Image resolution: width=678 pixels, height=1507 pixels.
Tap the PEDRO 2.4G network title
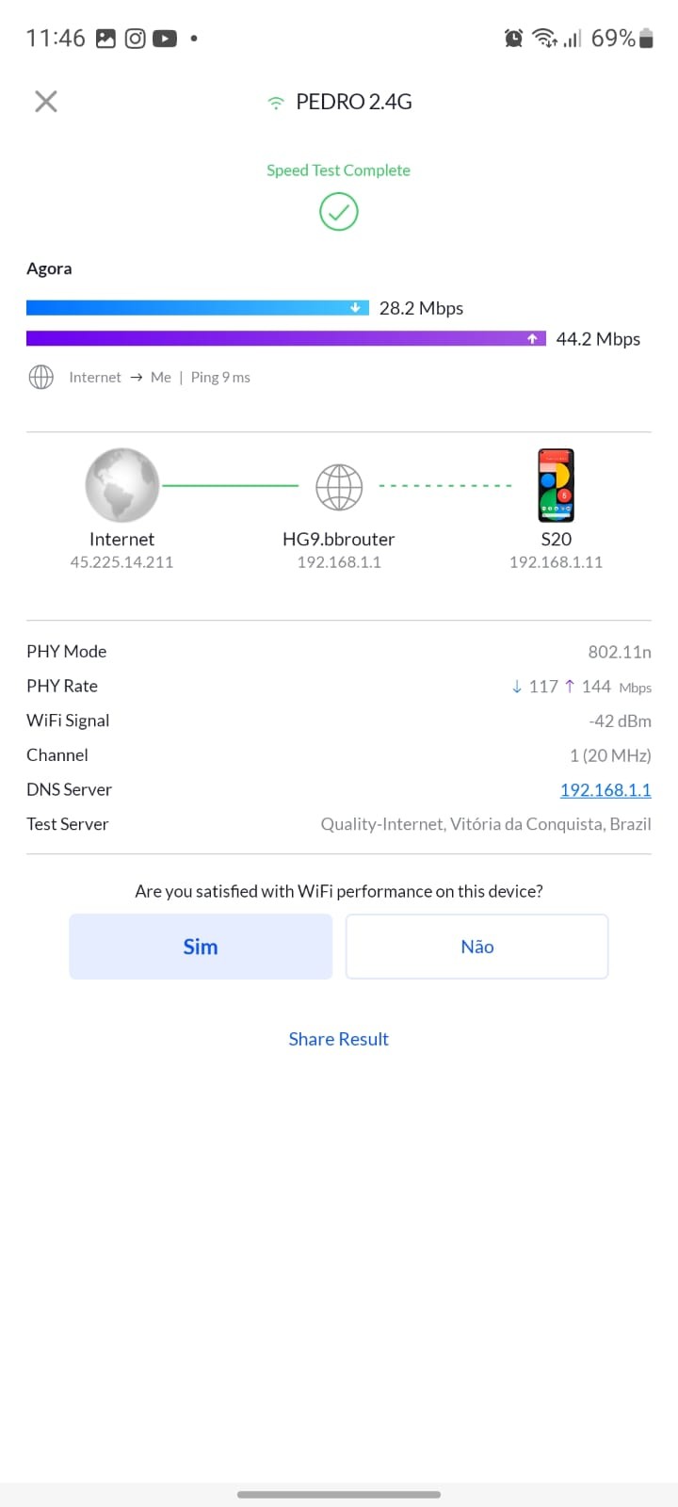click(x=354, y=102)
